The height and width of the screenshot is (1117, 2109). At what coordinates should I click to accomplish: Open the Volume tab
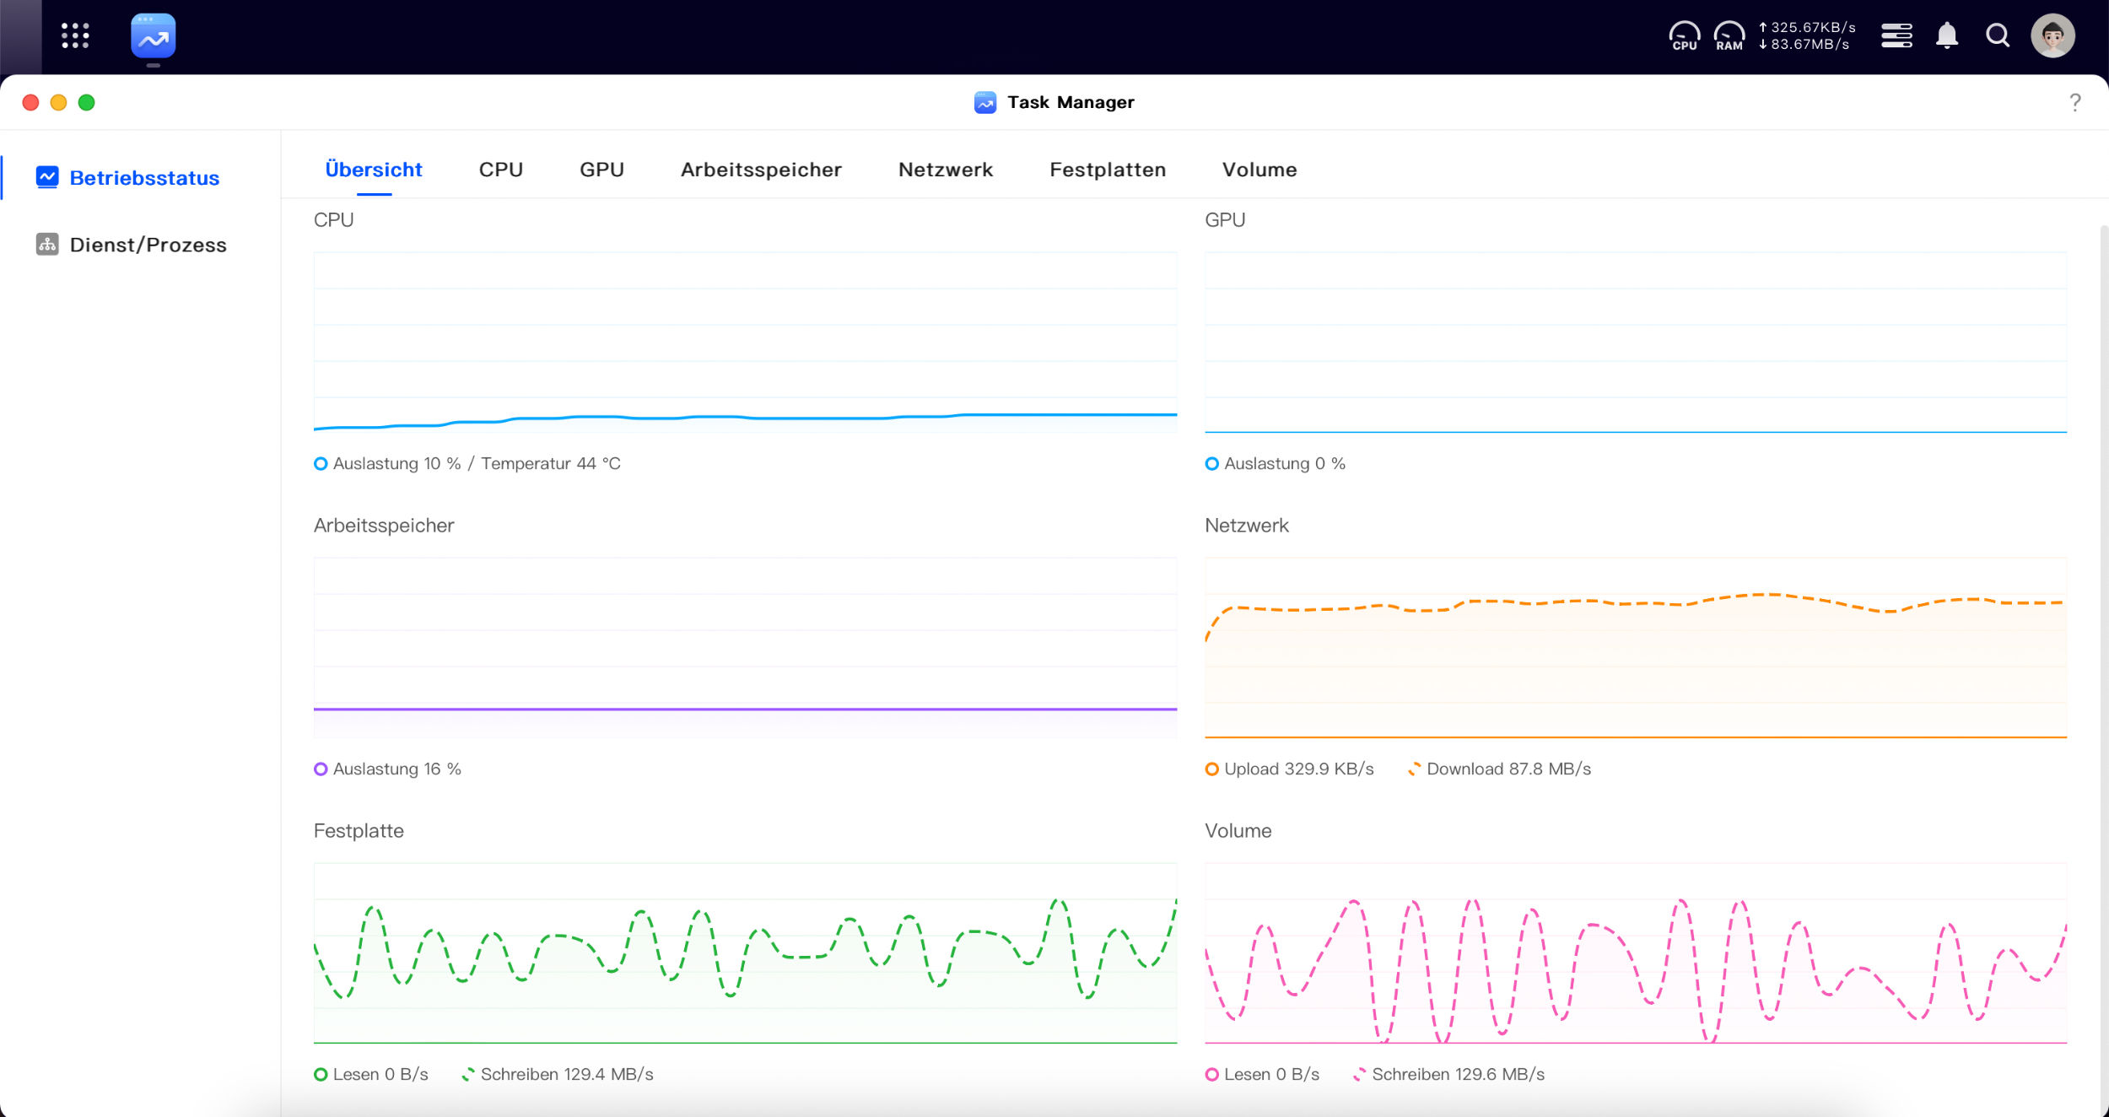pos(1259,170)
